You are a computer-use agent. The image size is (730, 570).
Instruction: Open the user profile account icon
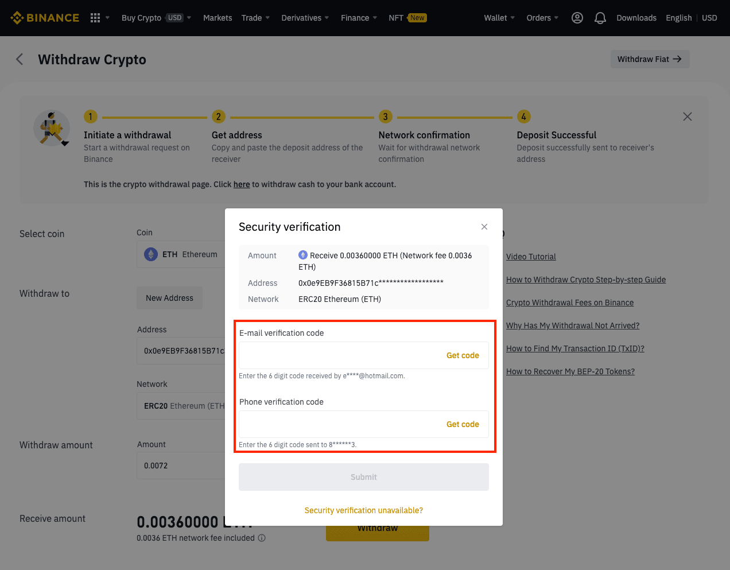tap(577, 18)
